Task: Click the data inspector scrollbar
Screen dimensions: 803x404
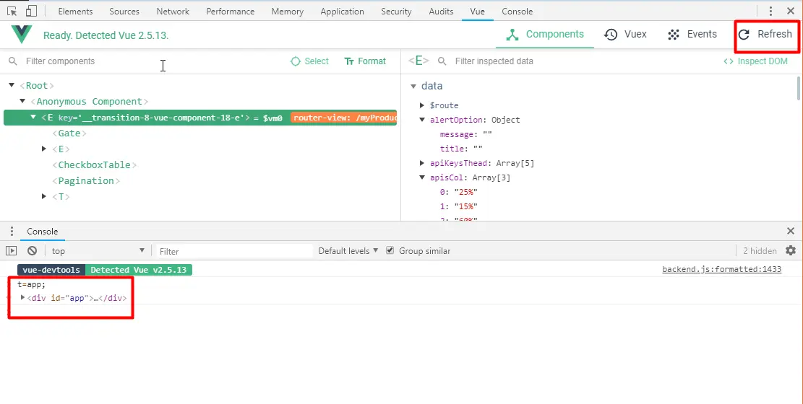Action: 799,88
